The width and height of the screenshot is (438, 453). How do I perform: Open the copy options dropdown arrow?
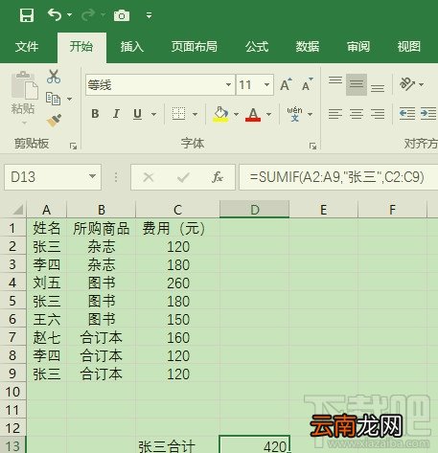[69, 99]
